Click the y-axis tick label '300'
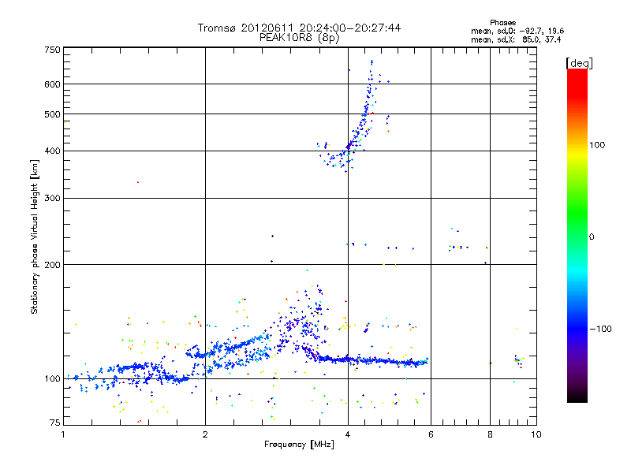Screen dimensions: 631x473 [52, 198]
